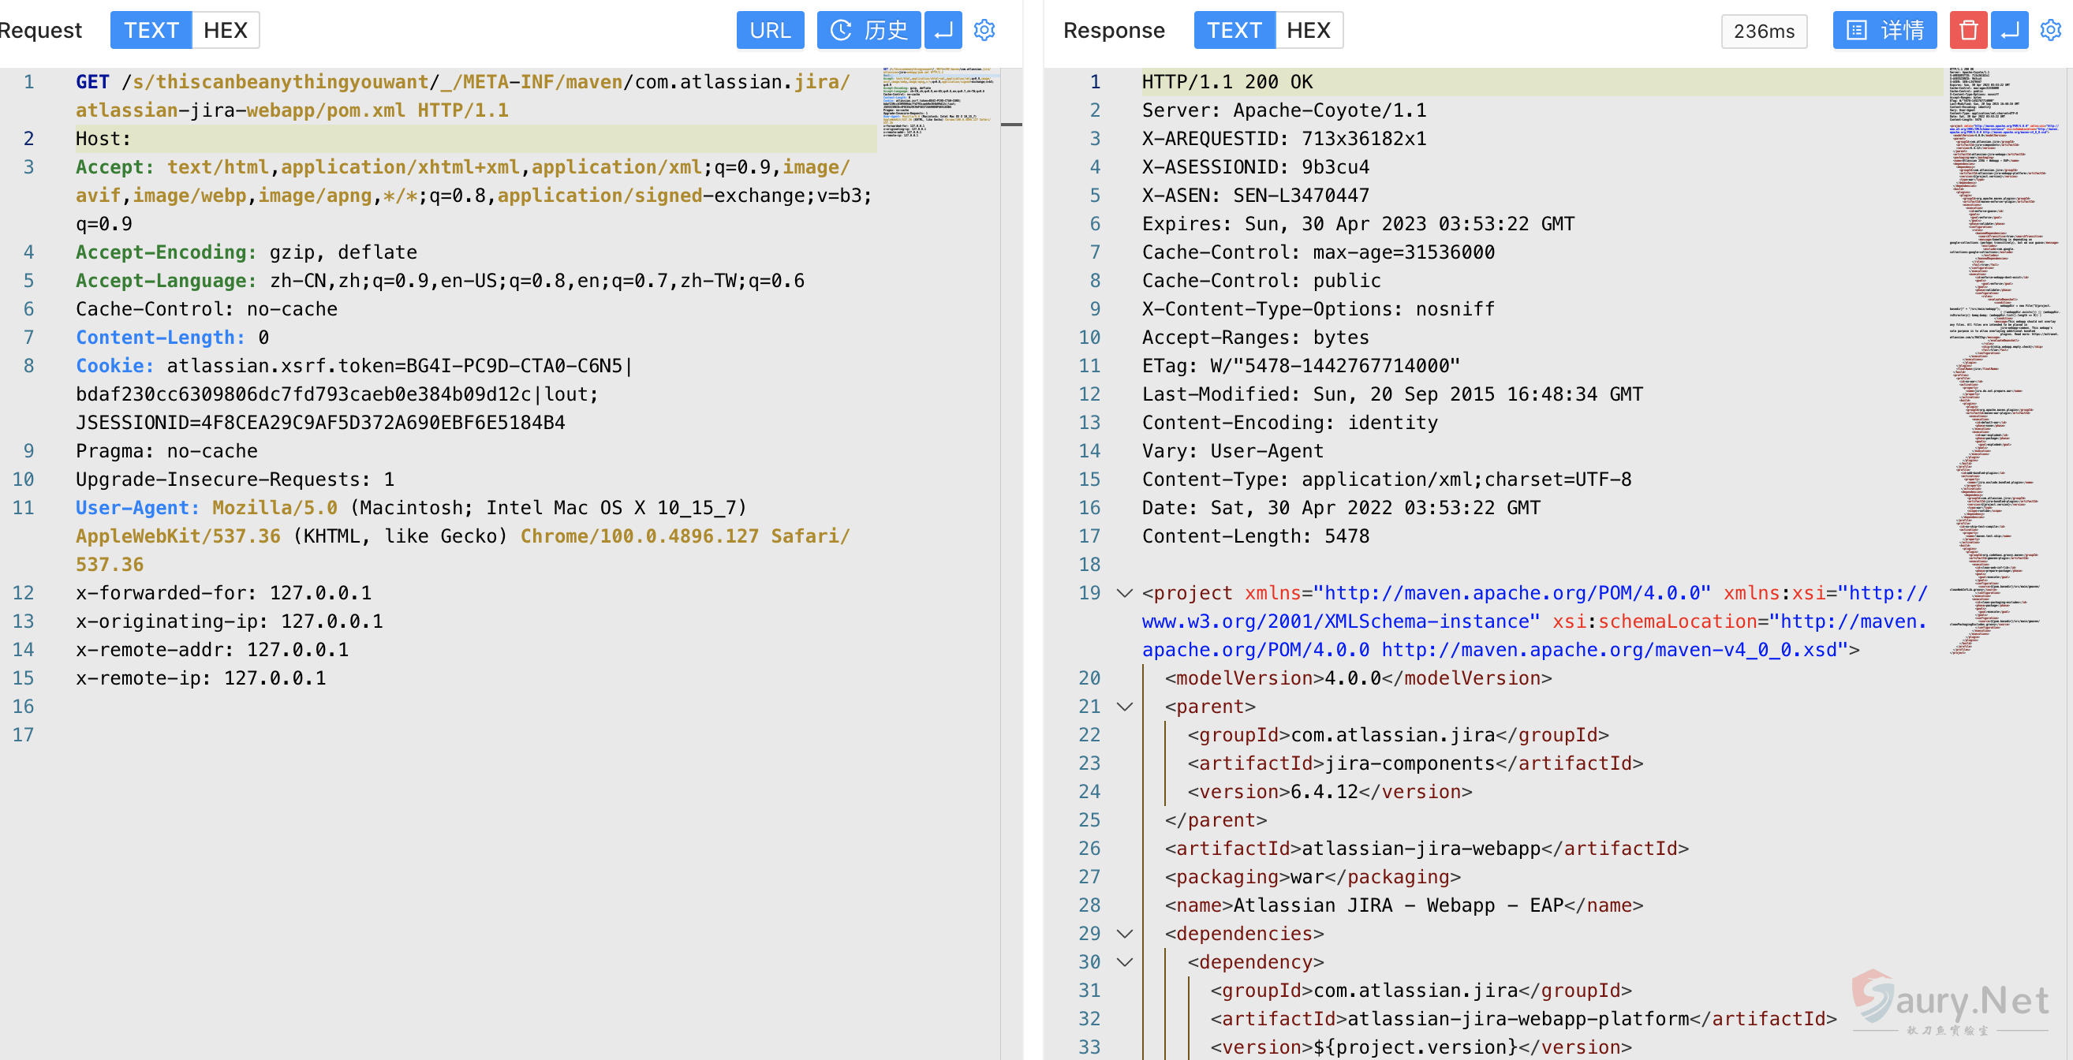Click the Request editor vertical scrollbar marker
The image size is (2073, 1060).
click(x=1010, y=125)
